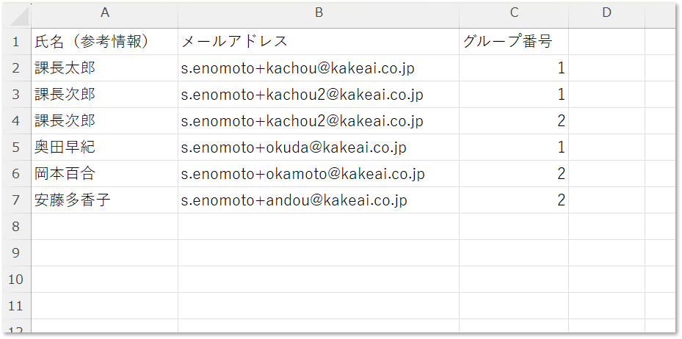The image size is (682, 339).
Task: Select the column A header
Action: click(104, 13)
